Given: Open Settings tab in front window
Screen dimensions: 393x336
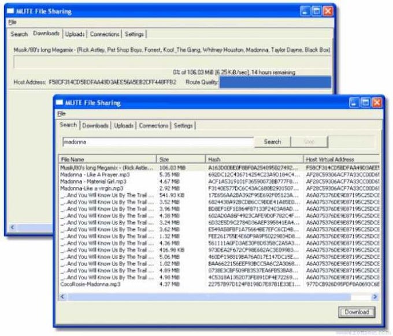Looking at the screenshot, I should pyautogui.click(x=183, y=125).
